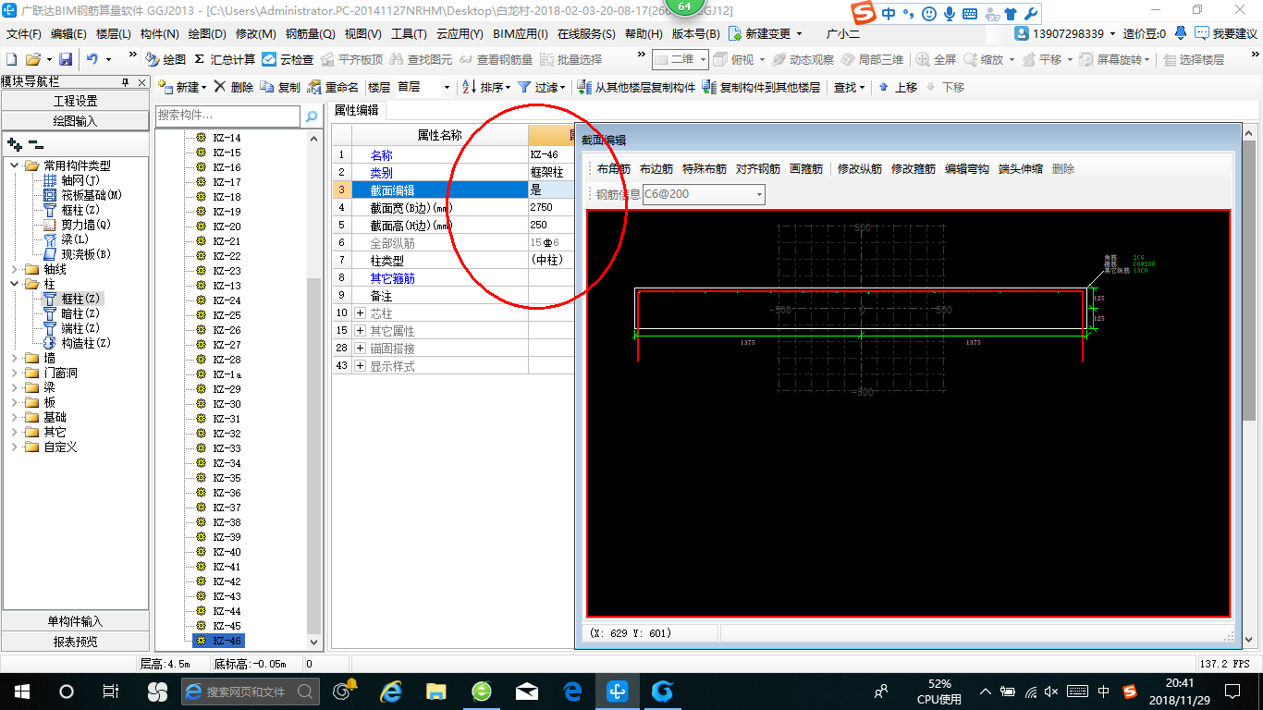Open Internet Explorer from taskbar
This screenshot has height=710, width=1263.
392,692
